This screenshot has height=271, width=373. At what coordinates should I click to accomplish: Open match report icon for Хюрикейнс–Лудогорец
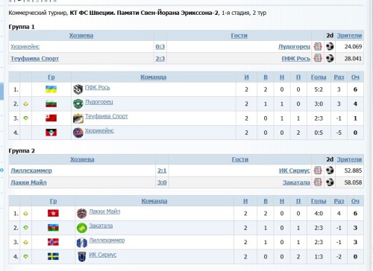(x=318, y=46)
